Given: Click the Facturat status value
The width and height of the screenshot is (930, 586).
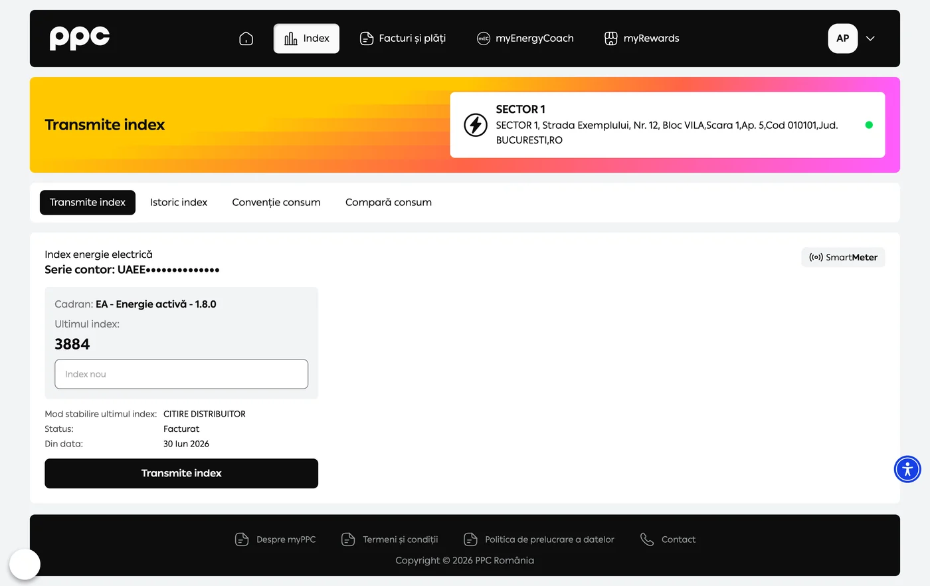Looking at the screenshot, I should [x=181, y=429].
